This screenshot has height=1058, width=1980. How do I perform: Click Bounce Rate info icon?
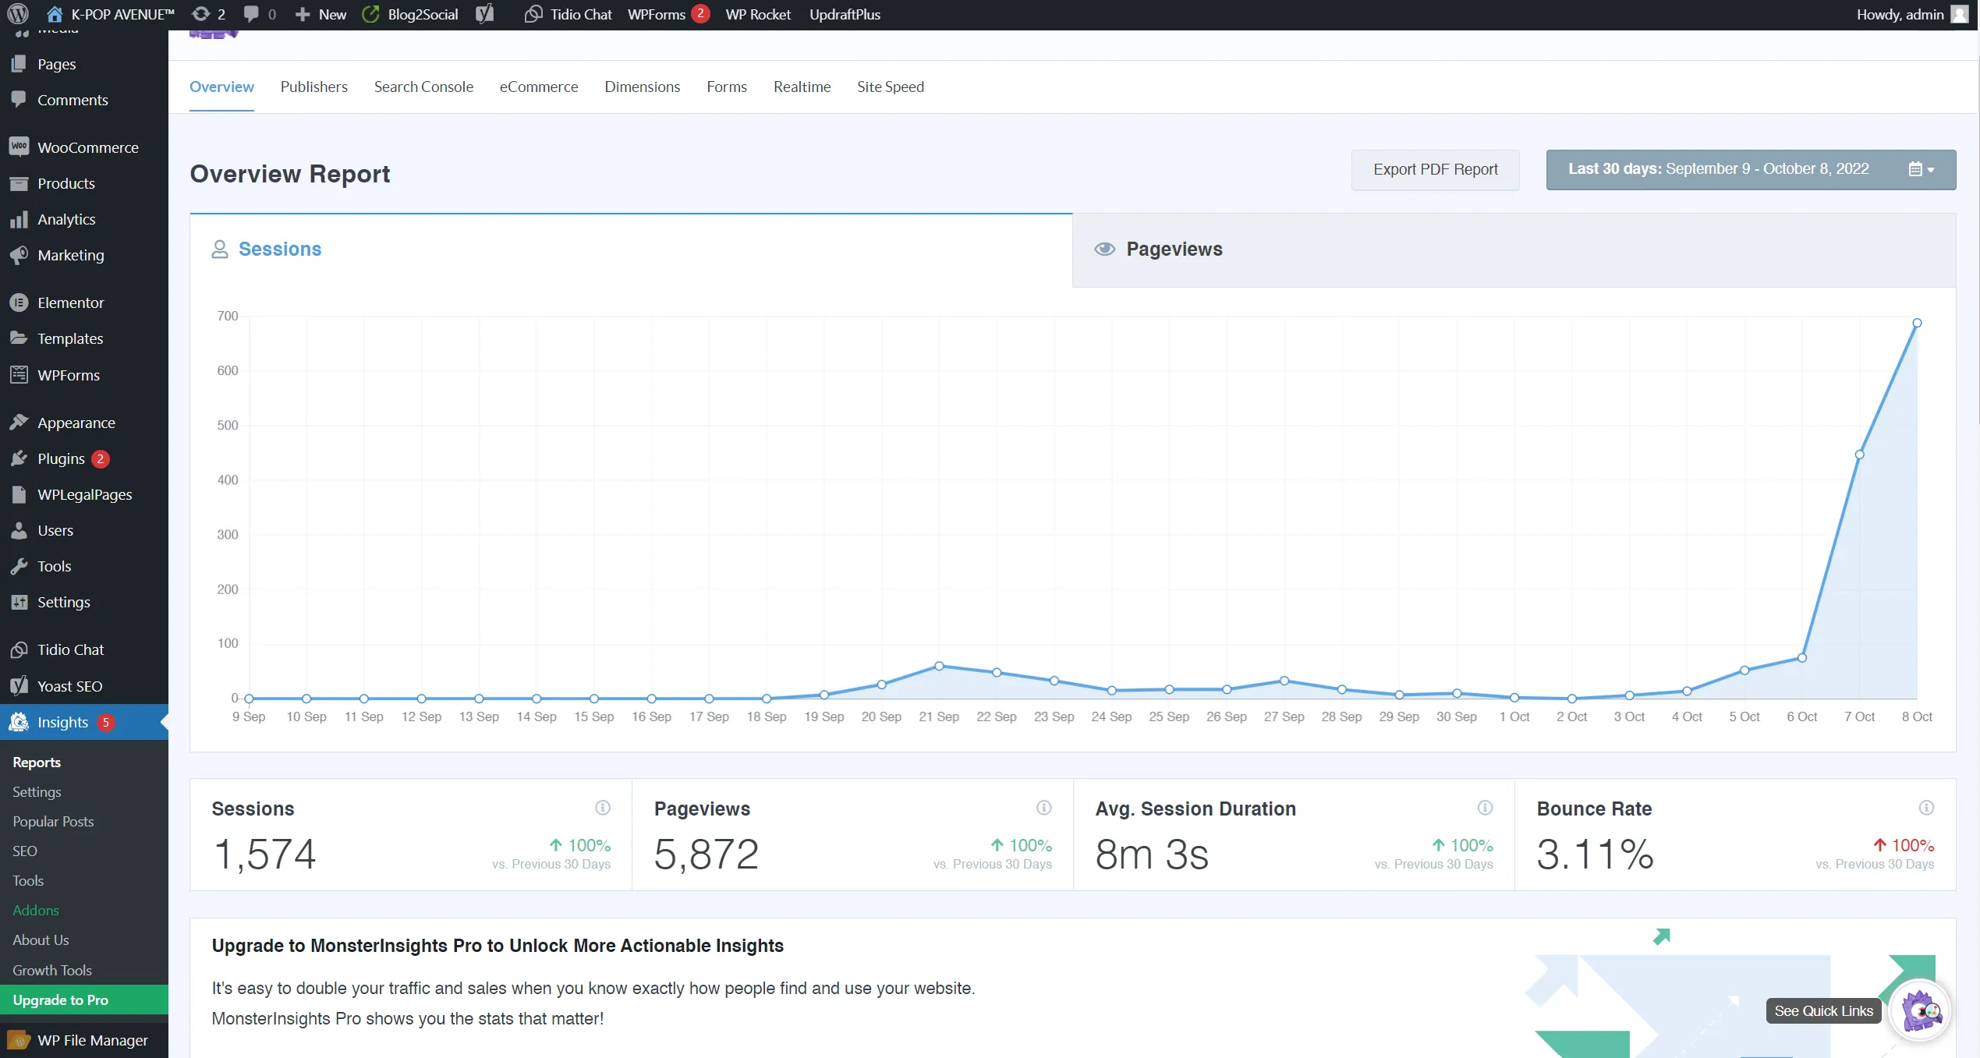point(1926,808)
